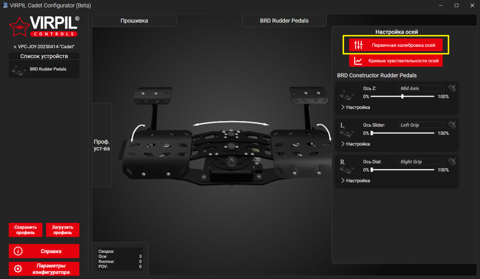
Task: Click the calibrate icon for Left Grip
Action: pyautogui.click(x=452, y=125)
